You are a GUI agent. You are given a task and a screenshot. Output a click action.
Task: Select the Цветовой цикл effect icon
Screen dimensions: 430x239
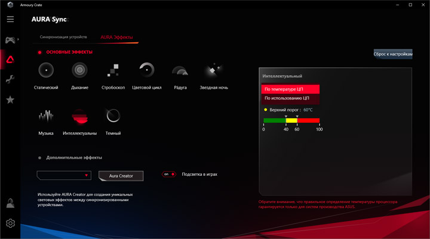(147, 70)
